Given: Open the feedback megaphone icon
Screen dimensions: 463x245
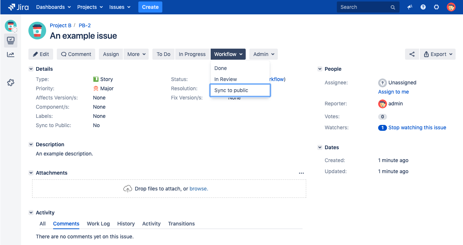Looking at the screenshot, I should pyautogui.click(x=410, y=7).
